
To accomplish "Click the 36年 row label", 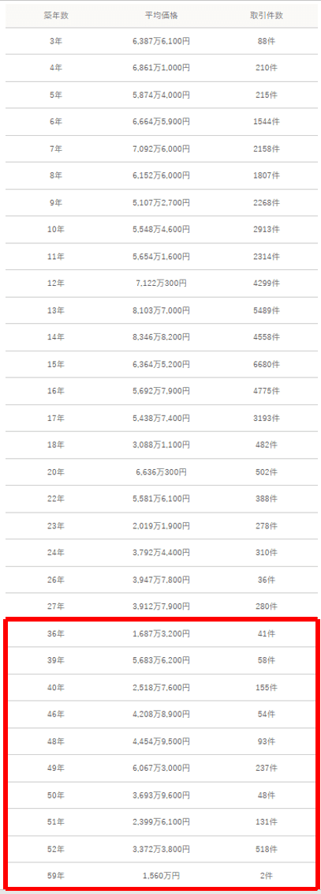I will coord(56,633).
